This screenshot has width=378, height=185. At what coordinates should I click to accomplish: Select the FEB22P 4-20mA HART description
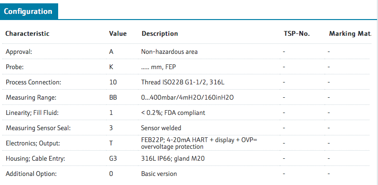click(x=199, y=143)
